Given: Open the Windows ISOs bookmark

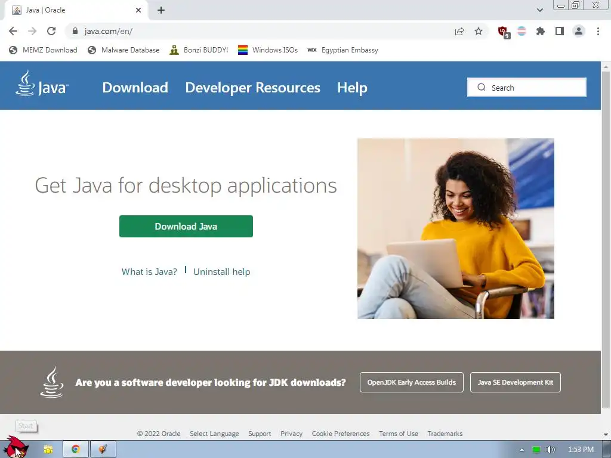Looking at the screenshot, I should (268, 50).
